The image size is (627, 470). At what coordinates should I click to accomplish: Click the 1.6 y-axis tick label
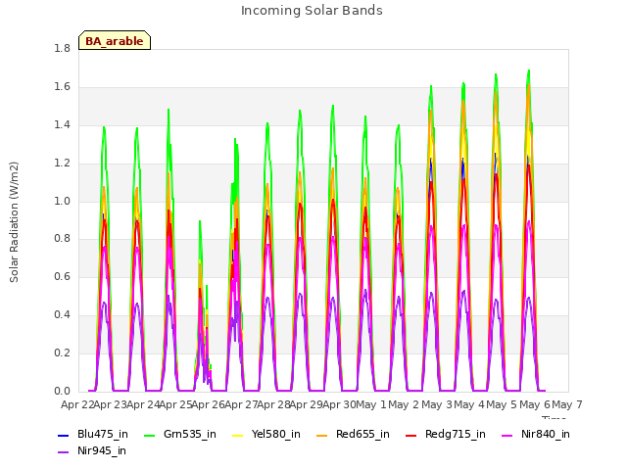click(62, 87)
